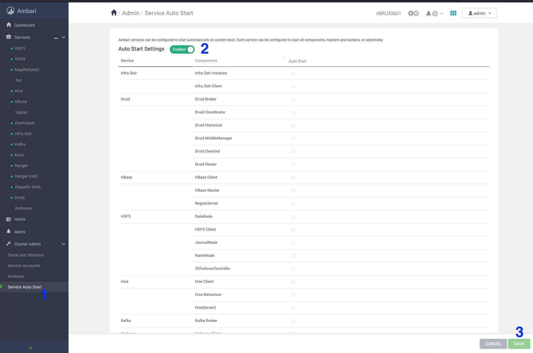Open ZooKeeper service in sidebar
Image resolution: width=533 pixels, height=353 pixels.
25,123
